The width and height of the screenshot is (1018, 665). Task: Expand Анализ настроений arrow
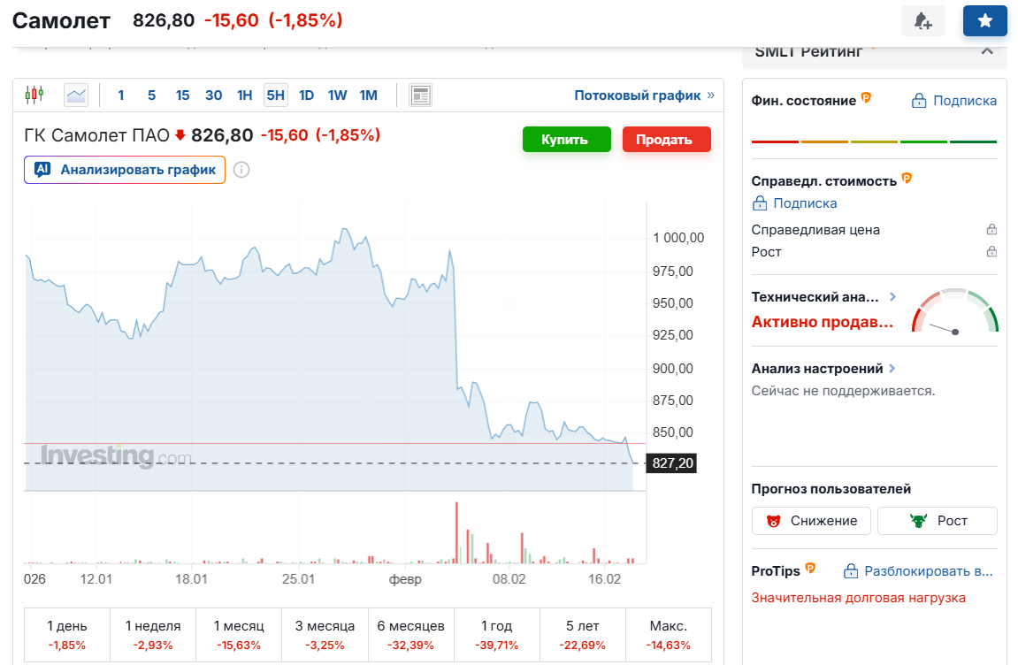(892, 368)
